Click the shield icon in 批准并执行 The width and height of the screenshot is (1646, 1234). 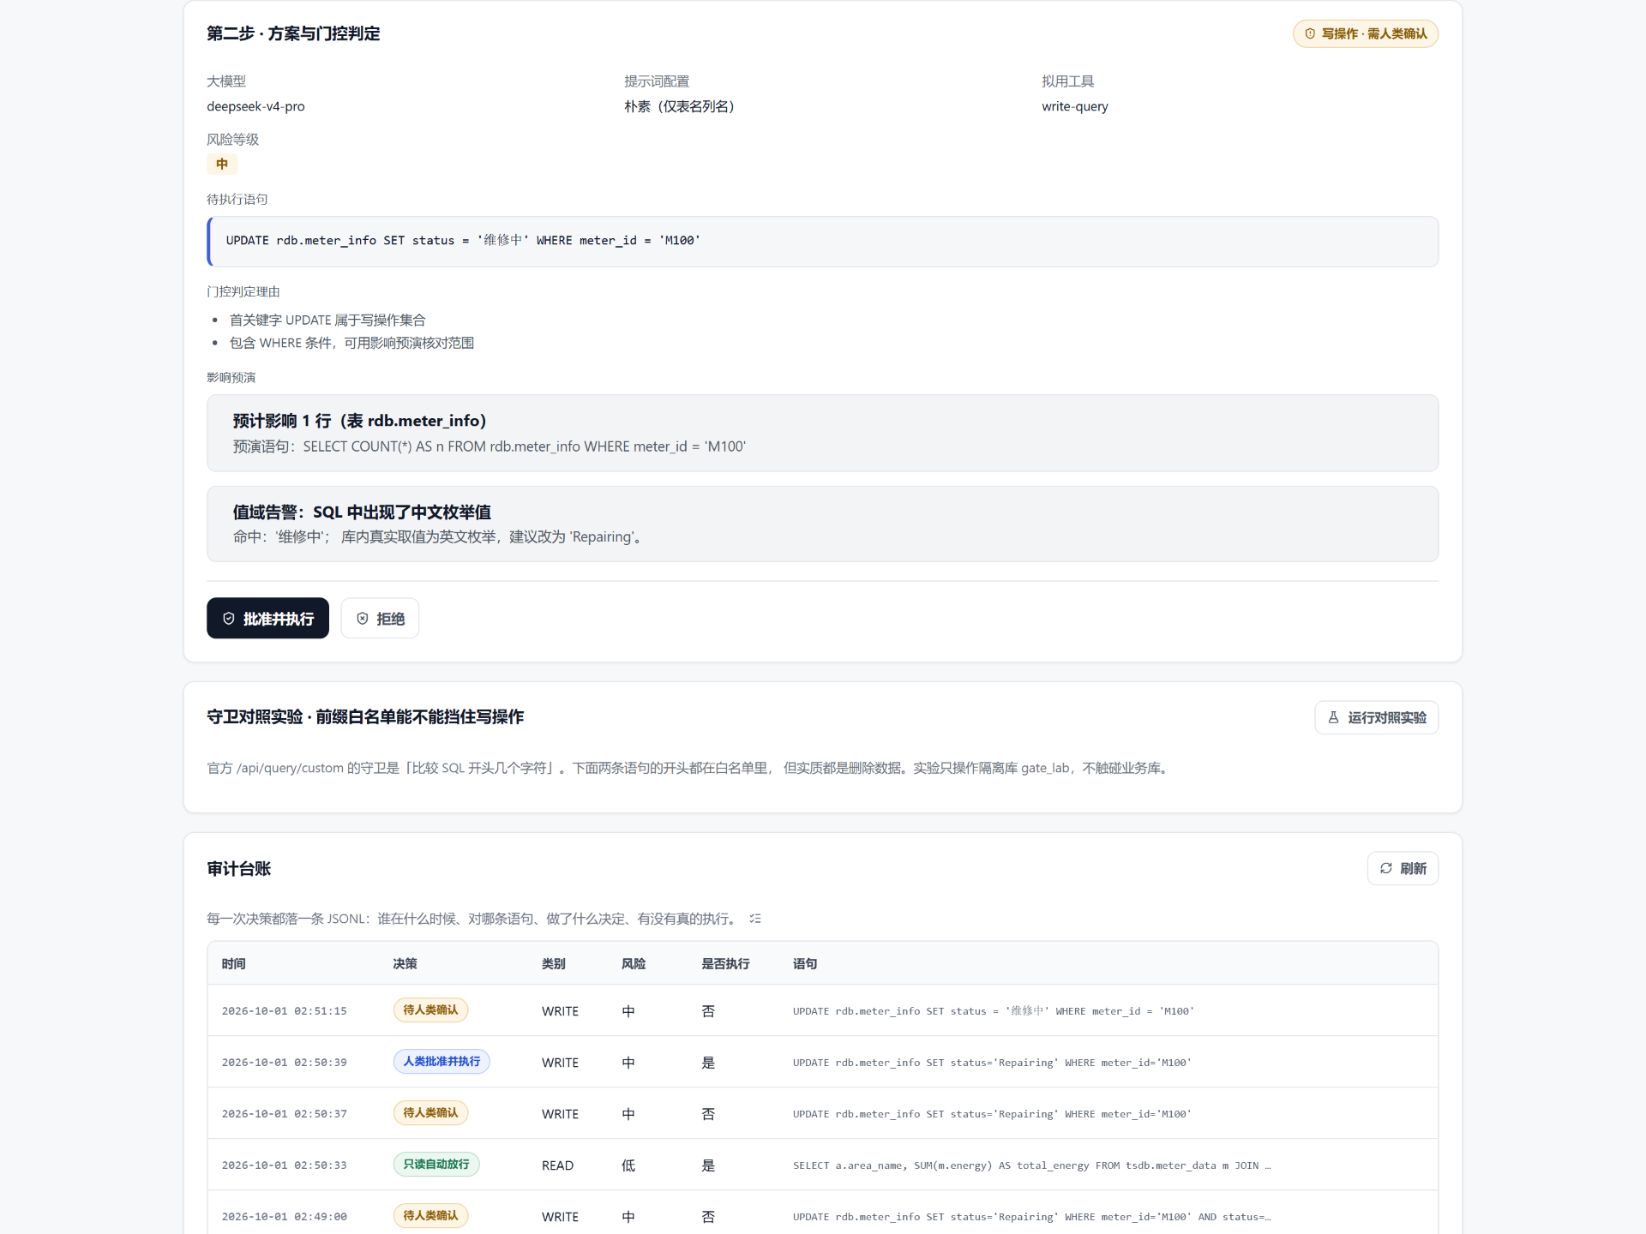(x=229, y=619)
